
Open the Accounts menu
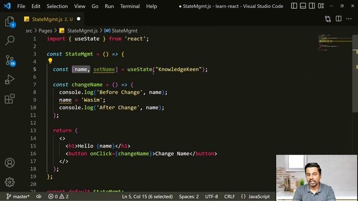pos(10,162)
